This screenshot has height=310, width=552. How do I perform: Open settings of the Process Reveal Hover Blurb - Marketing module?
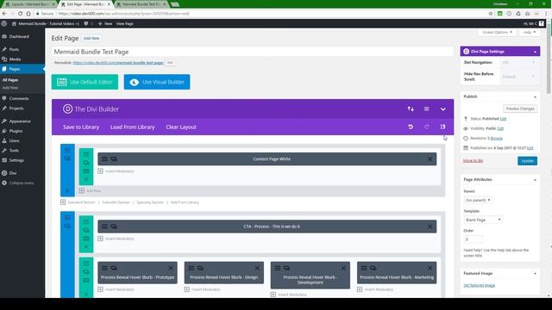point(364,268)
